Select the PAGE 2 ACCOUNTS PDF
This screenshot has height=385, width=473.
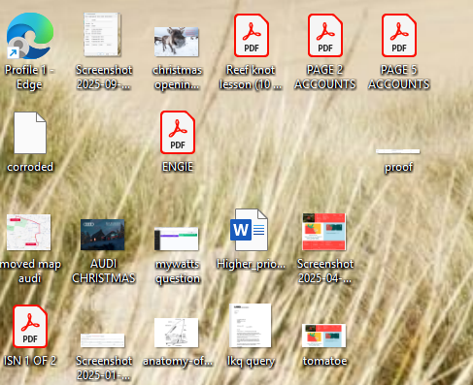click(x=325, y=35)
